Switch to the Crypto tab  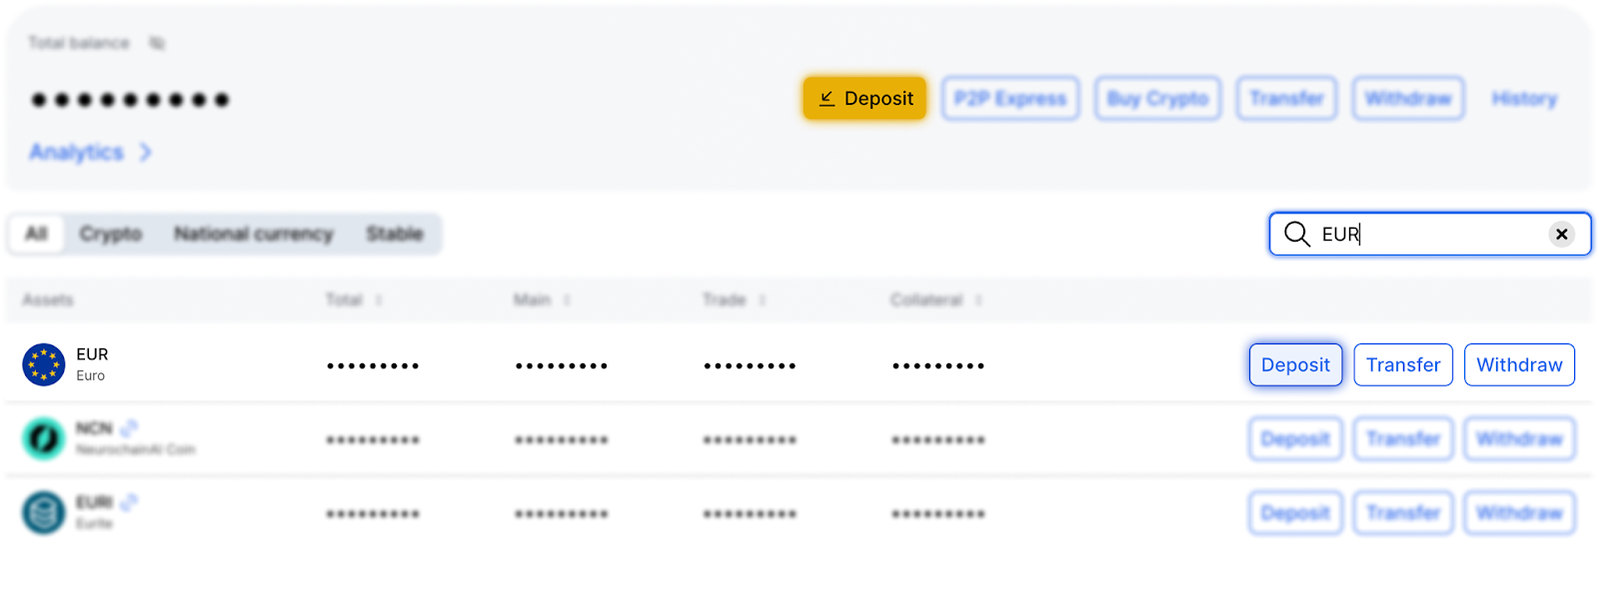[x=110, y=234]
